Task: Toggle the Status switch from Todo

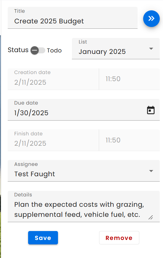Action: (38, 50)
